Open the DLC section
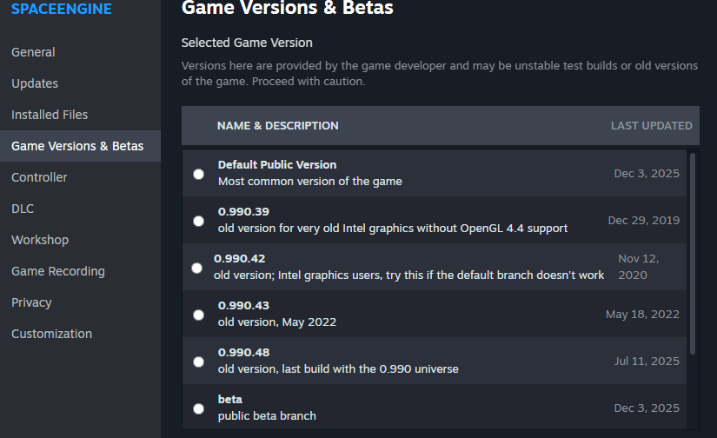 23,209
